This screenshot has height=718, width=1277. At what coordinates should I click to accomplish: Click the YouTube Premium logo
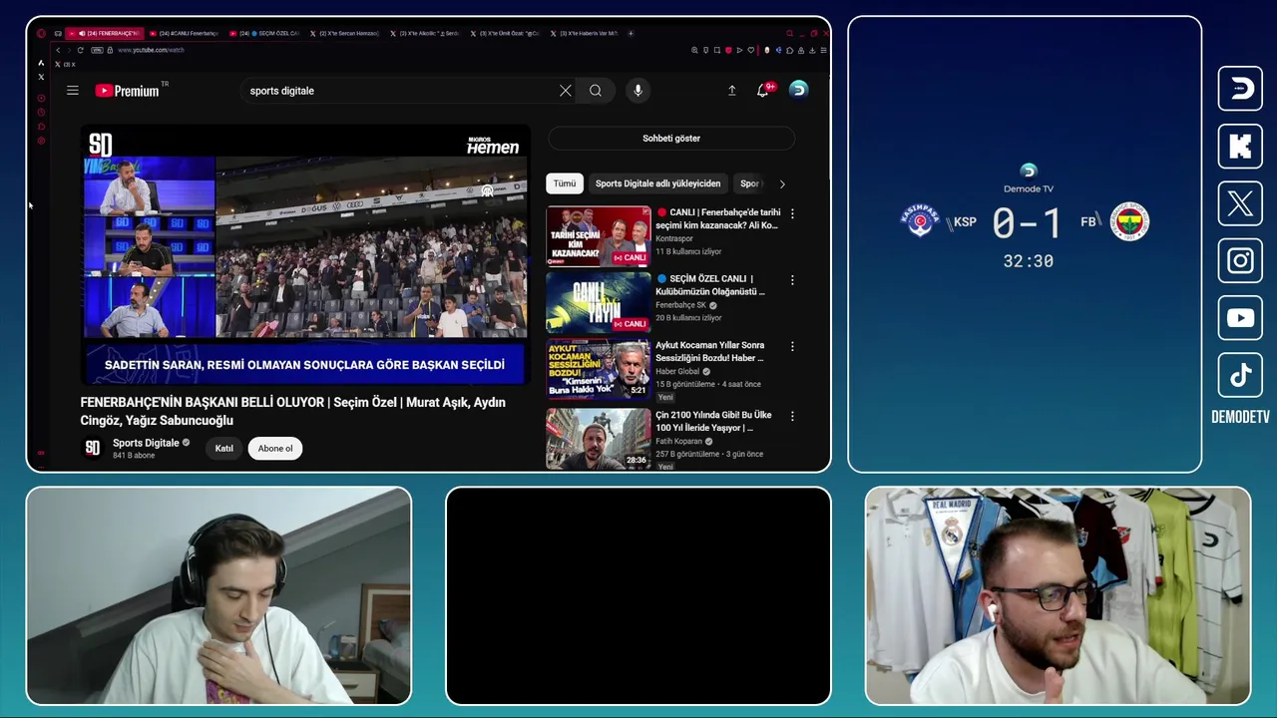pyautogui.click(x=127, y=91)
